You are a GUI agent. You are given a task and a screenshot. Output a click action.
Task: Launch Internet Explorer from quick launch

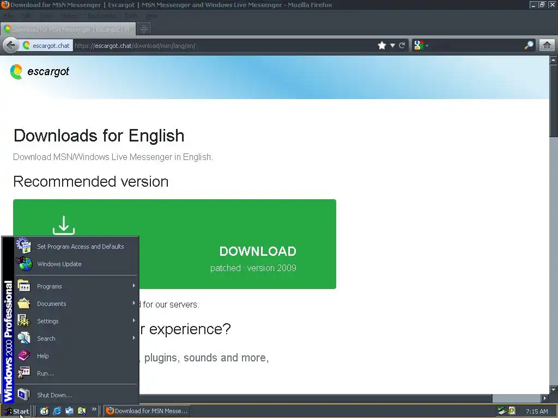pyautogui.click(x=57, y=411)
